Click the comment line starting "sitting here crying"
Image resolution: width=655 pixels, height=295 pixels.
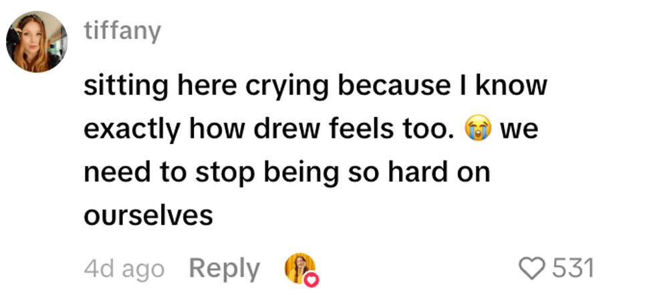pos(314,87)
